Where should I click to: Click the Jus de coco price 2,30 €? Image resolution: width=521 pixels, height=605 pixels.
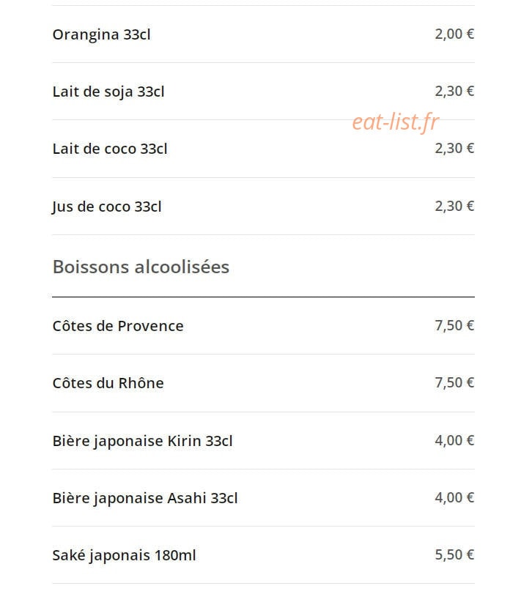[x=454, y=206]
